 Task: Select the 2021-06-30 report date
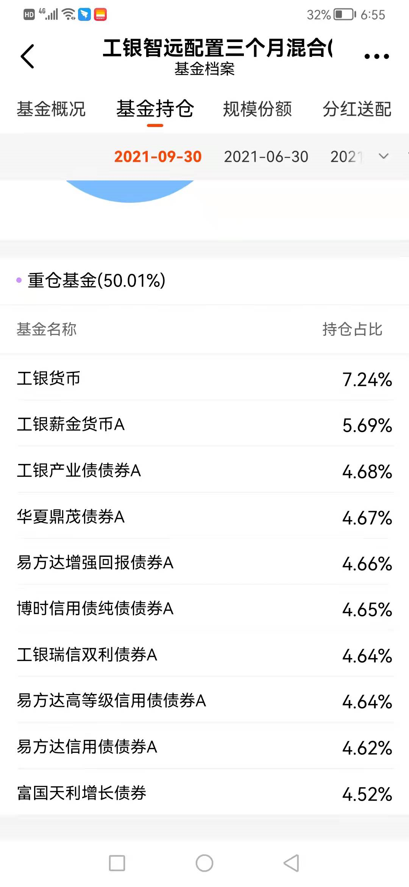pyautogui.click(x=266, y=157)
